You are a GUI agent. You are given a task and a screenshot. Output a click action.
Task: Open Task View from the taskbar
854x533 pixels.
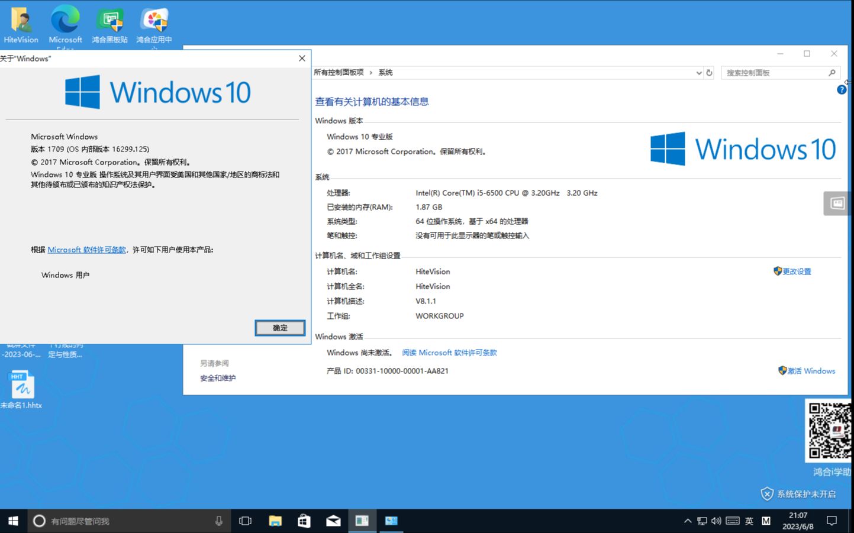(245, 521)
